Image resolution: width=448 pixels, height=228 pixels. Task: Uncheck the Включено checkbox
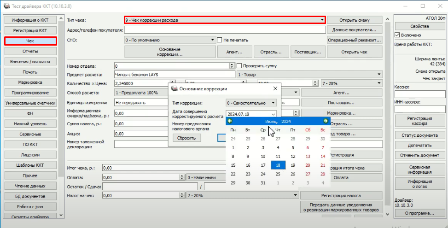coord(398,35)
